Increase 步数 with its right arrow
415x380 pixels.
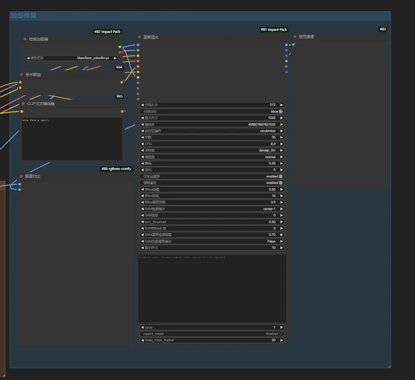click(x=281, y=137)
